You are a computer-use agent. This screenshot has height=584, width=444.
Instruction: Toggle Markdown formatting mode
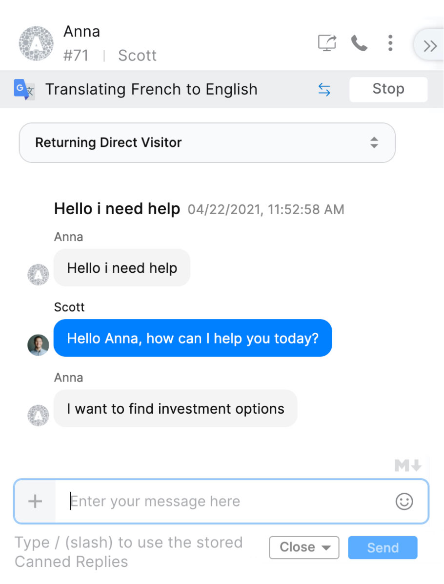pos(407,465)
